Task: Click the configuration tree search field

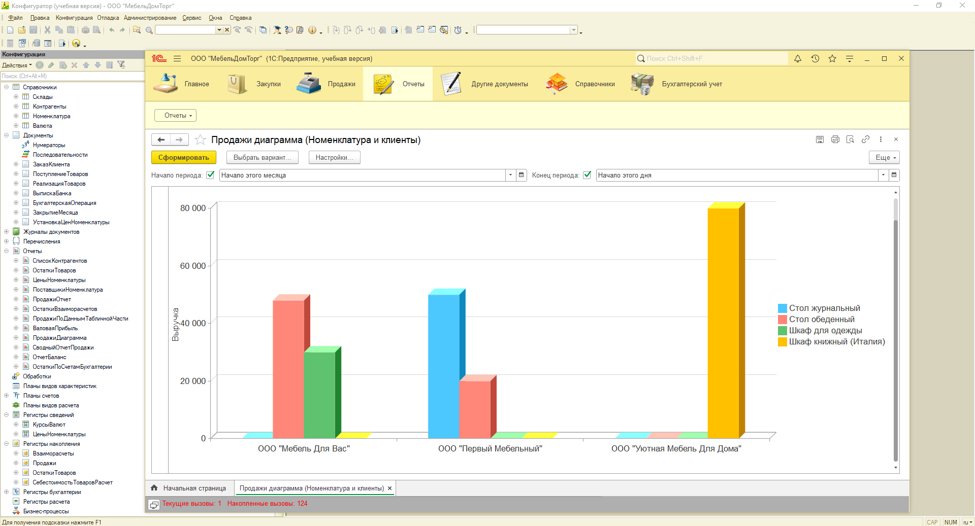Action: [72, 76]
